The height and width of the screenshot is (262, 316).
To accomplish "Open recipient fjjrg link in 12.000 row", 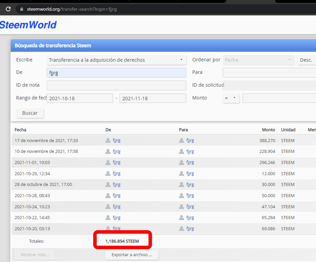I will (190, 174).
